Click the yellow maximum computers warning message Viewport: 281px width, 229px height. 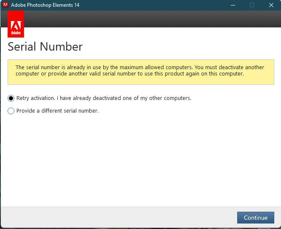[x=141, y=72]
